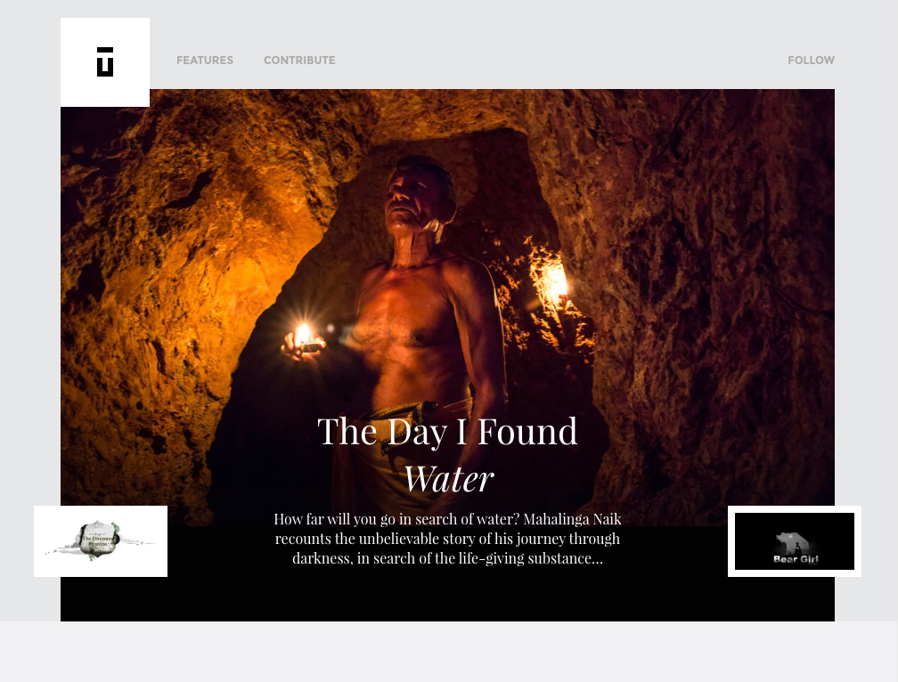Image resolution: width=898 pixels, height=682 pixels.
Task: Click the black caption bar below description
Action: [x=447, y=595]
